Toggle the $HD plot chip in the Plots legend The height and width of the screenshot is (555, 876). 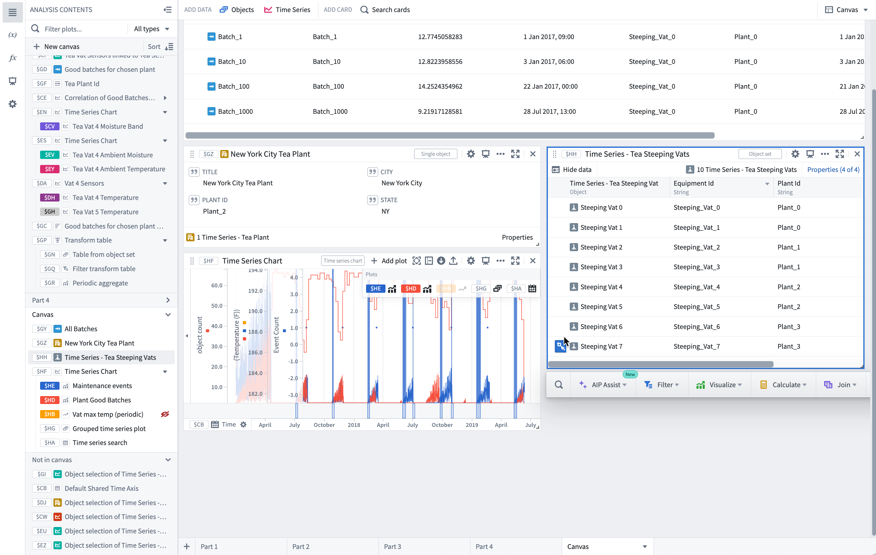(411, 289)
